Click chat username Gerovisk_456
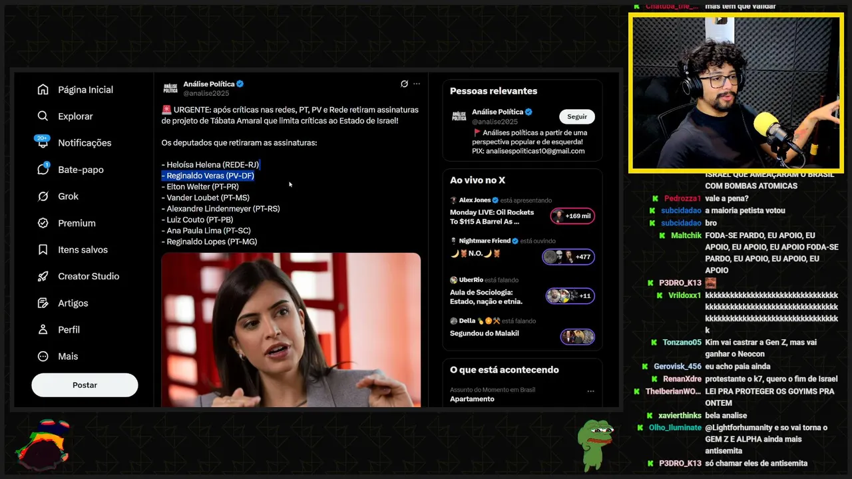Image resolution: width=852 pixels, height=479 pixels. (x=678, y=367)
